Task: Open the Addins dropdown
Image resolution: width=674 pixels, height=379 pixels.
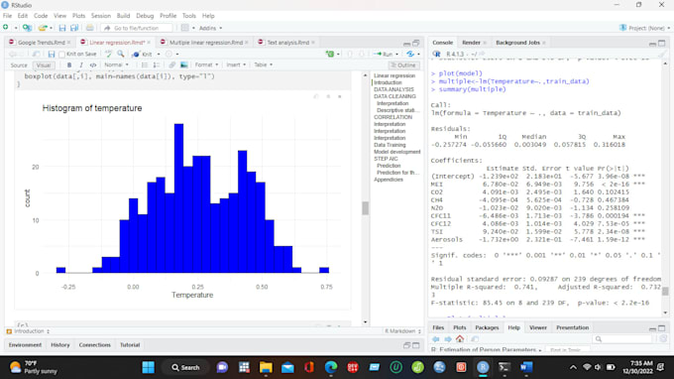Action: coord(210,28)
